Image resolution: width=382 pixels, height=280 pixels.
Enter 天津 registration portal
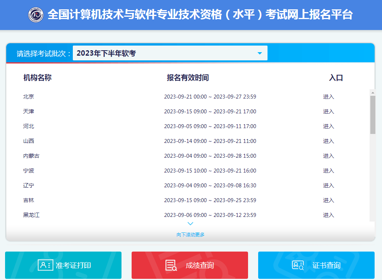329,111
